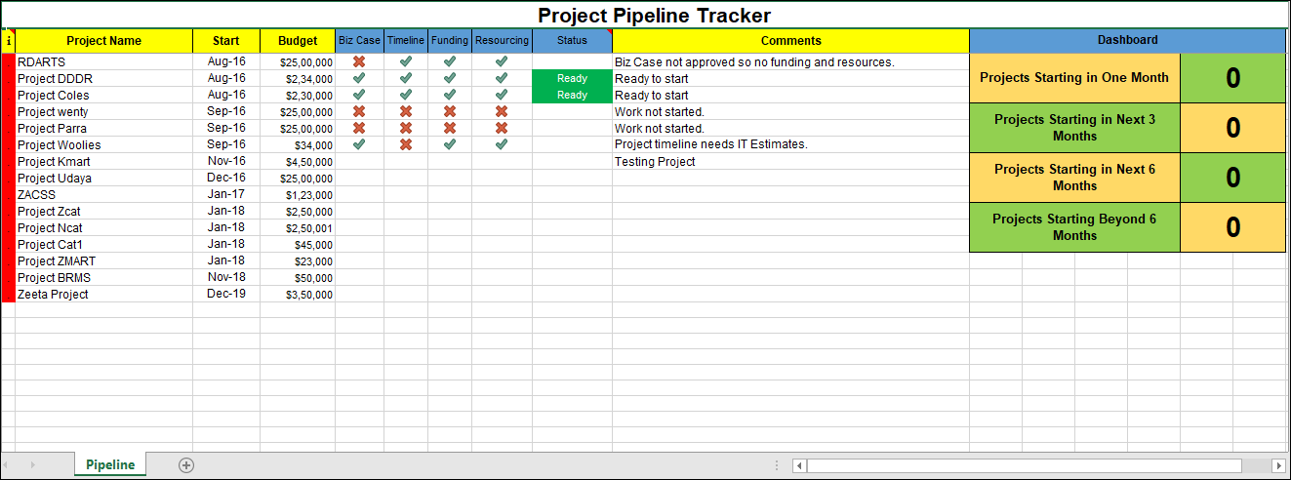Click the Project Name column header

point(104,41)
